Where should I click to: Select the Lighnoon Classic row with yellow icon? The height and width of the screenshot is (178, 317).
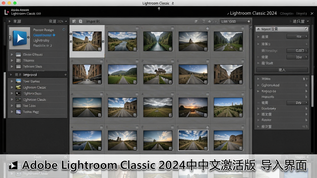tap(37, 87)
